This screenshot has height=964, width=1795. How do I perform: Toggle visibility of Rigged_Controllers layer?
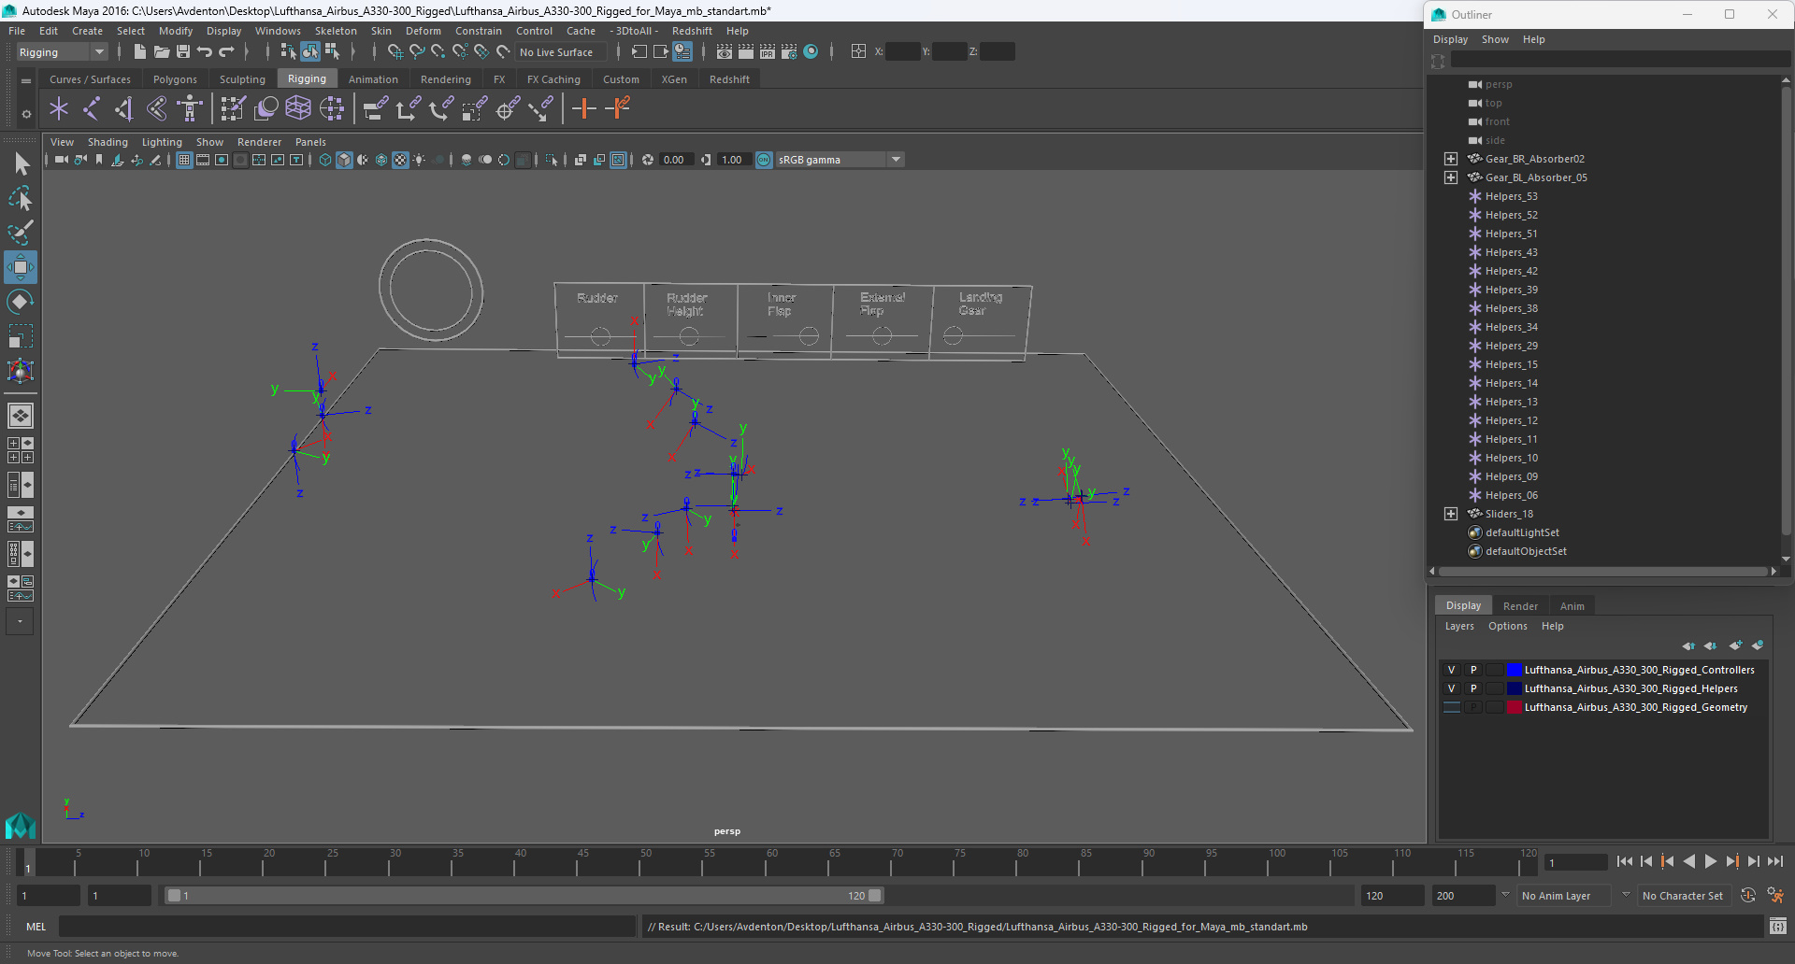[1451, 670]
